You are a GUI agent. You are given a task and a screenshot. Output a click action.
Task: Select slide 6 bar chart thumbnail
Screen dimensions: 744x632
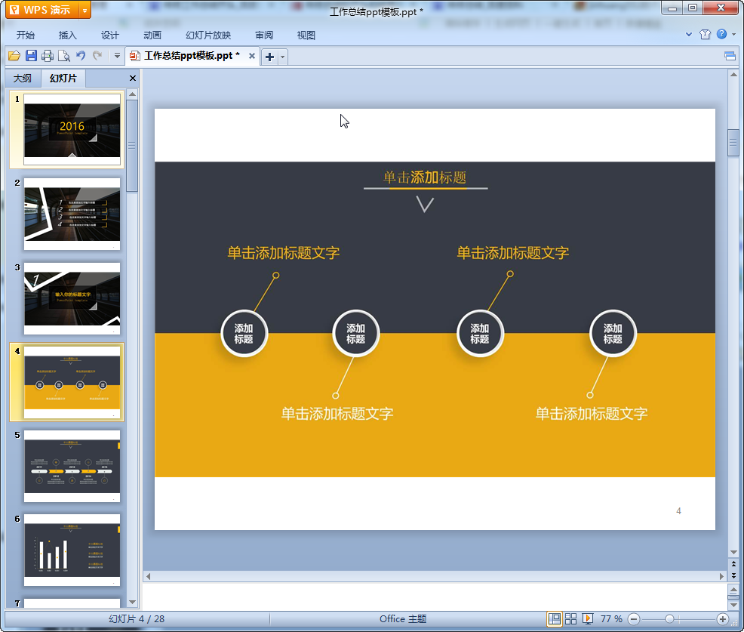[x=72, y=550]
